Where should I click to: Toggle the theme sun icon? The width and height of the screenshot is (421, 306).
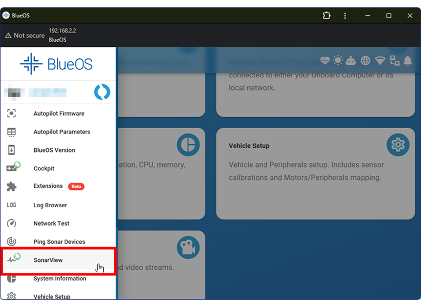click(338, 60)
